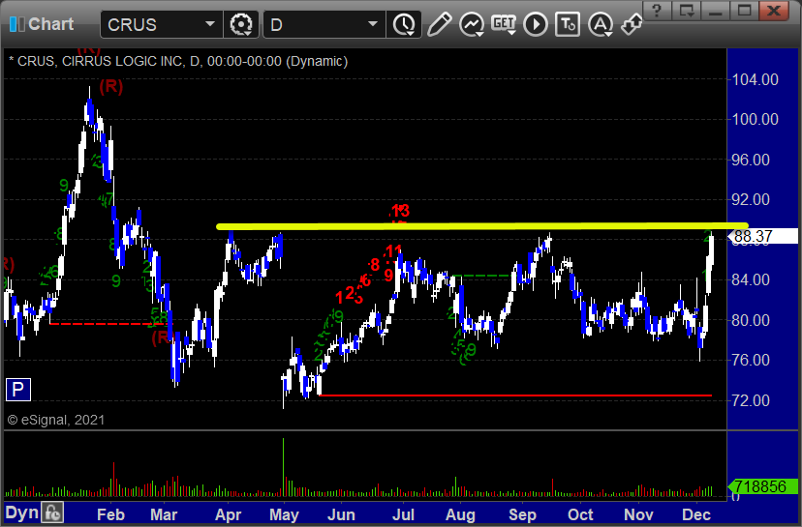Open the symbol settings gear icon

241,24
